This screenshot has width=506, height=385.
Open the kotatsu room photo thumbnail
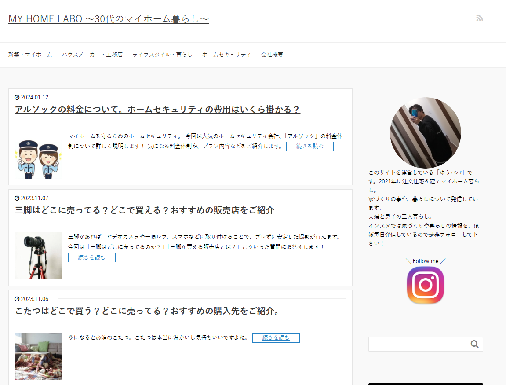coord(38,356)
